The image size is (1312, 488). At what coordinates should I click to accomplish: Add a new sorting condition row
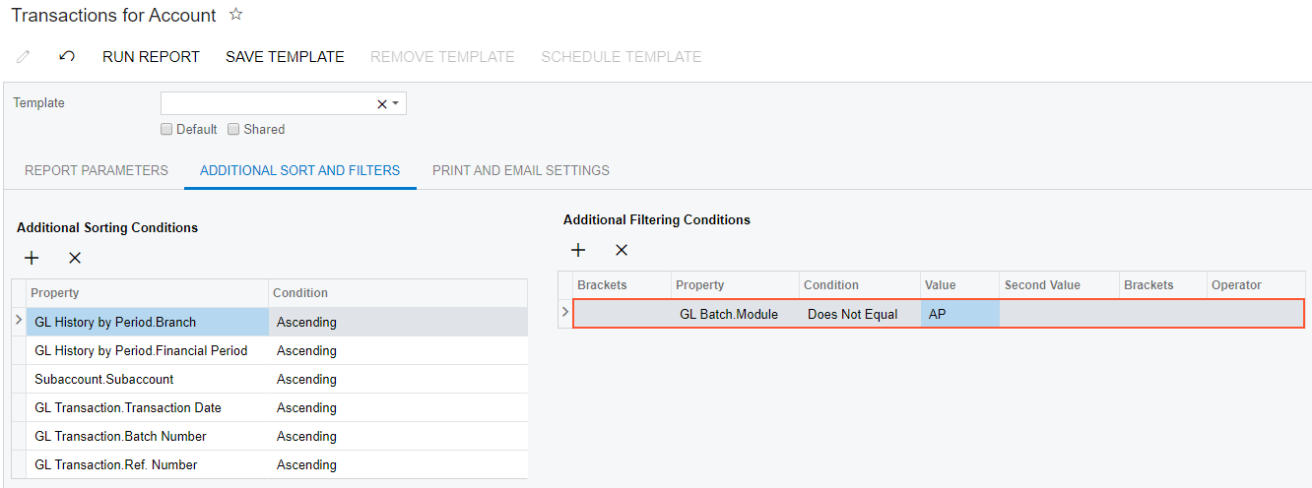click(x=32, y=258)
